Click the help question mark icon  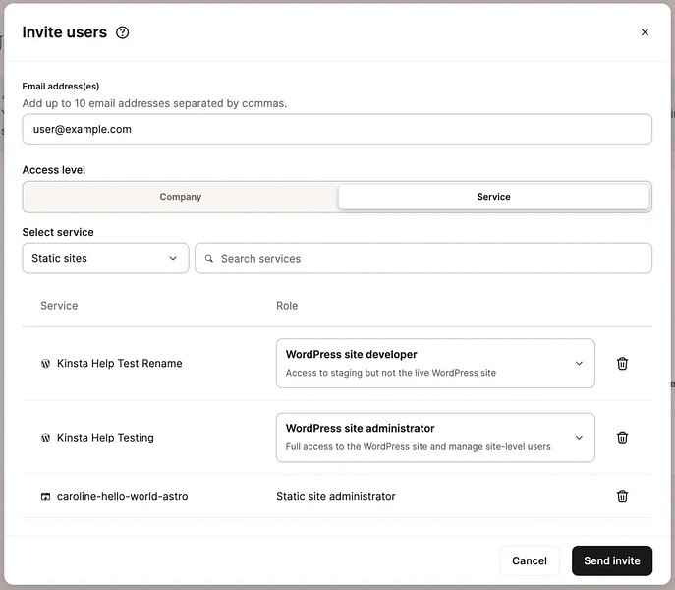[123, 32]
